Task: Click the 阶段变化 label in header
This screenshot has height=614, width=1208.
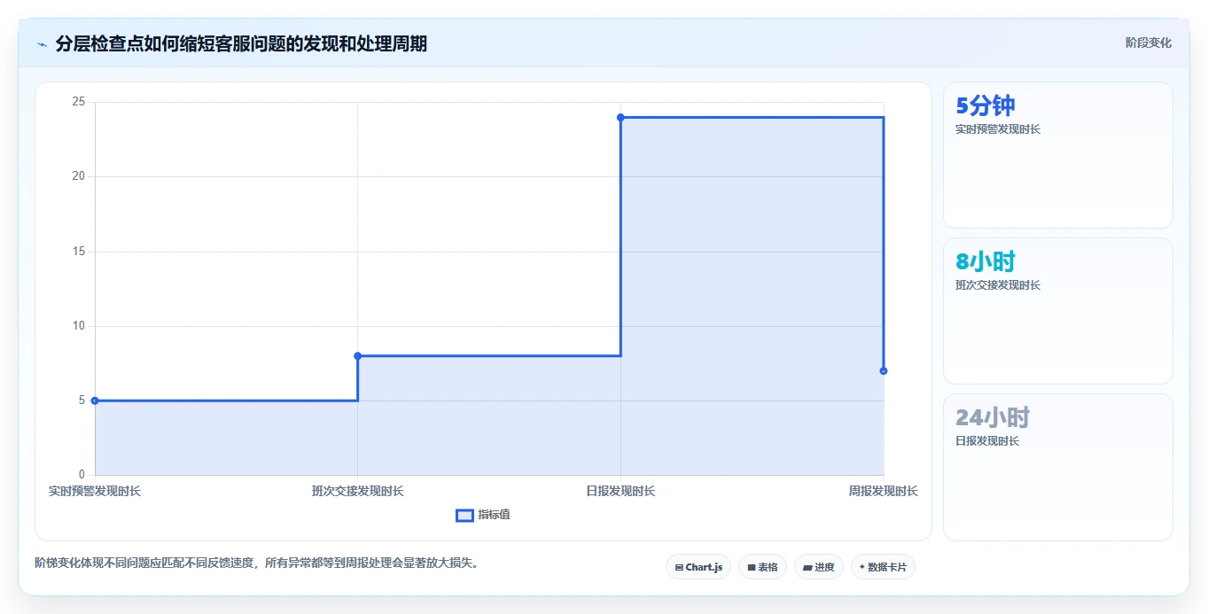Action: pos(1149,43)
